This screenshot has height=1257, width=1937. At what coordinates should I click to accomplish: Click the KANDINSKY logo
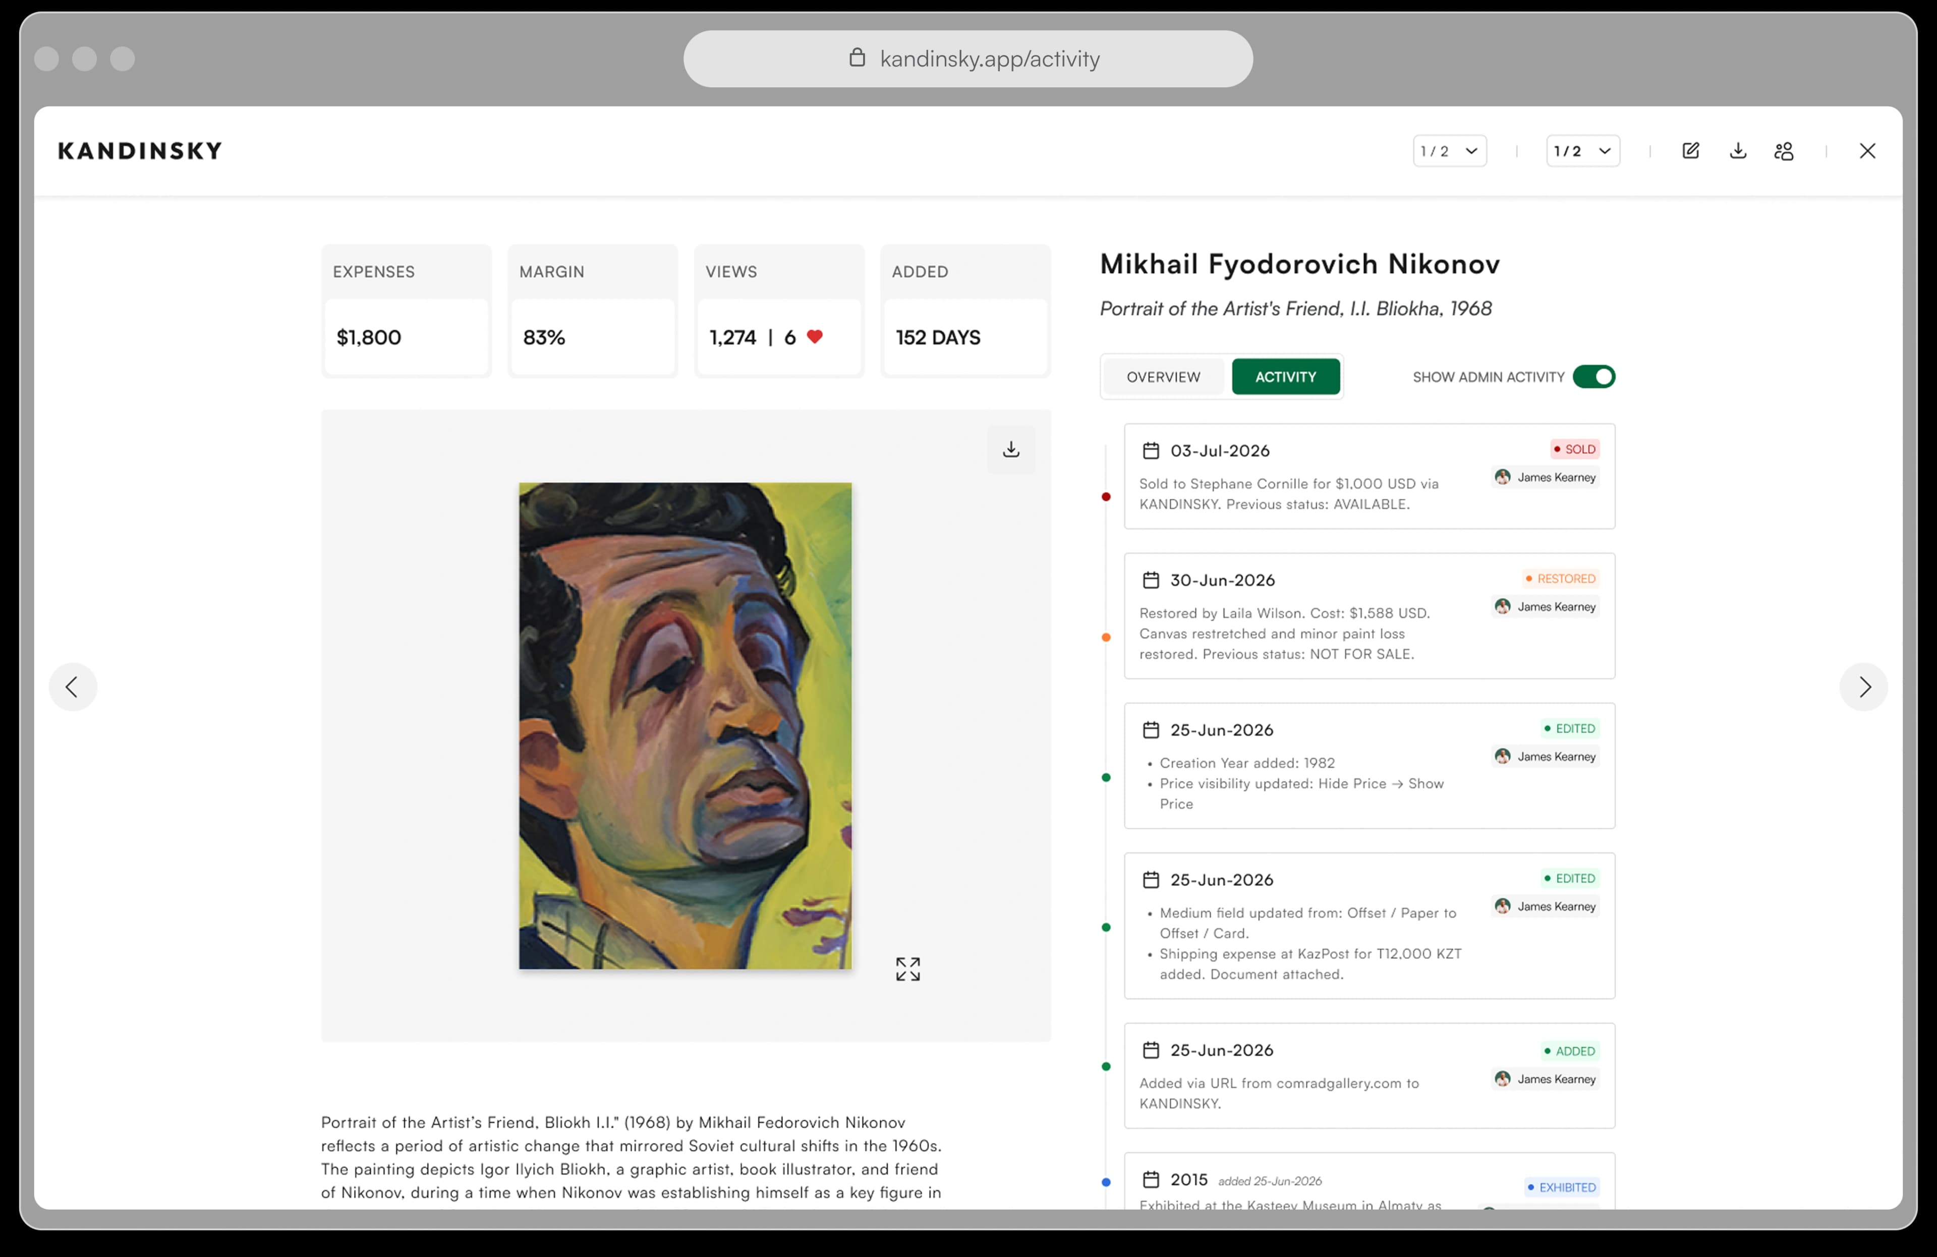point(140,150)
